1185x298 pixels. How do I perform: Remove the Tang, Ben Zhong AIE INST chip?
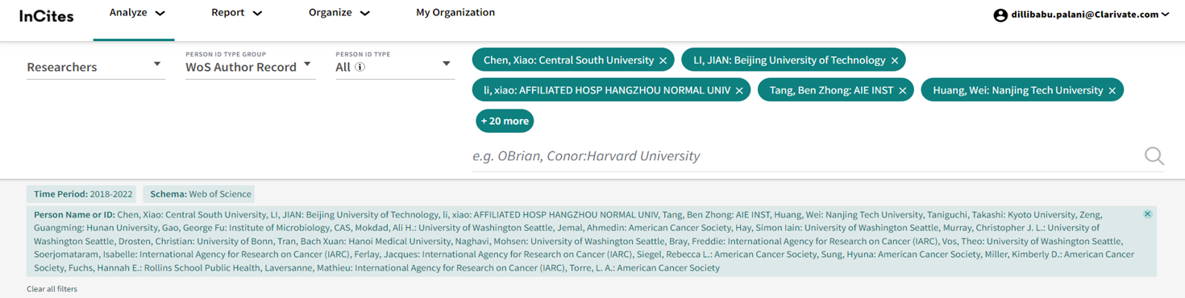pos(903,91)
